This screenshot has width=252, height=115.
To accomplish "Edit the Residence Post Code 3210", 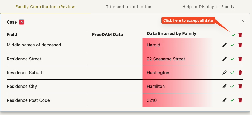I will pyautogui.click(x=225, y=100).
